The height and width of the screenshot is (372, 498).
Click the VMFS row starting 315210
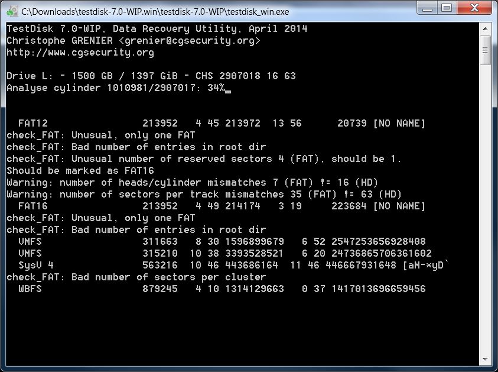point(225,253)
